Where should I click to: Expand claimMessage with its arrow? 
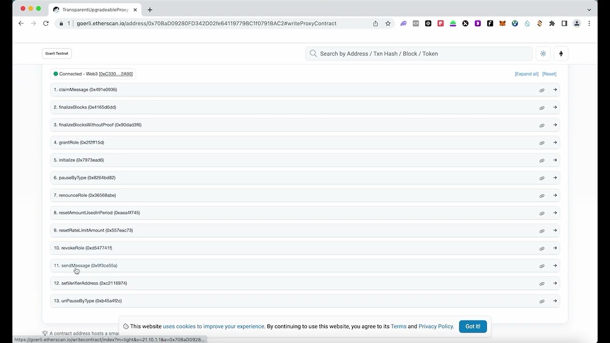(555, 90)
